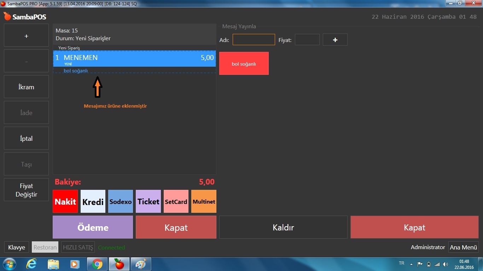This screenshot has height=271, width=483.
Task: Click the SambaPOS logo icon
Action: click(x=7, y=16)
